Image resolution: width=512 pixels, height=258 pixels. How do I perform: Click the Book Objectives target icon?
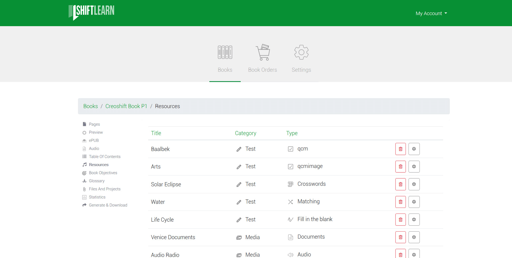pyautogui.click(x=84, y=173)
